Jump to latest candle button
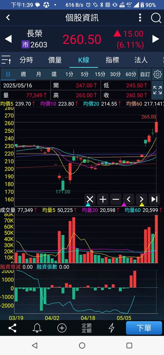The image size is (164, 355). [x=155, y=199]
